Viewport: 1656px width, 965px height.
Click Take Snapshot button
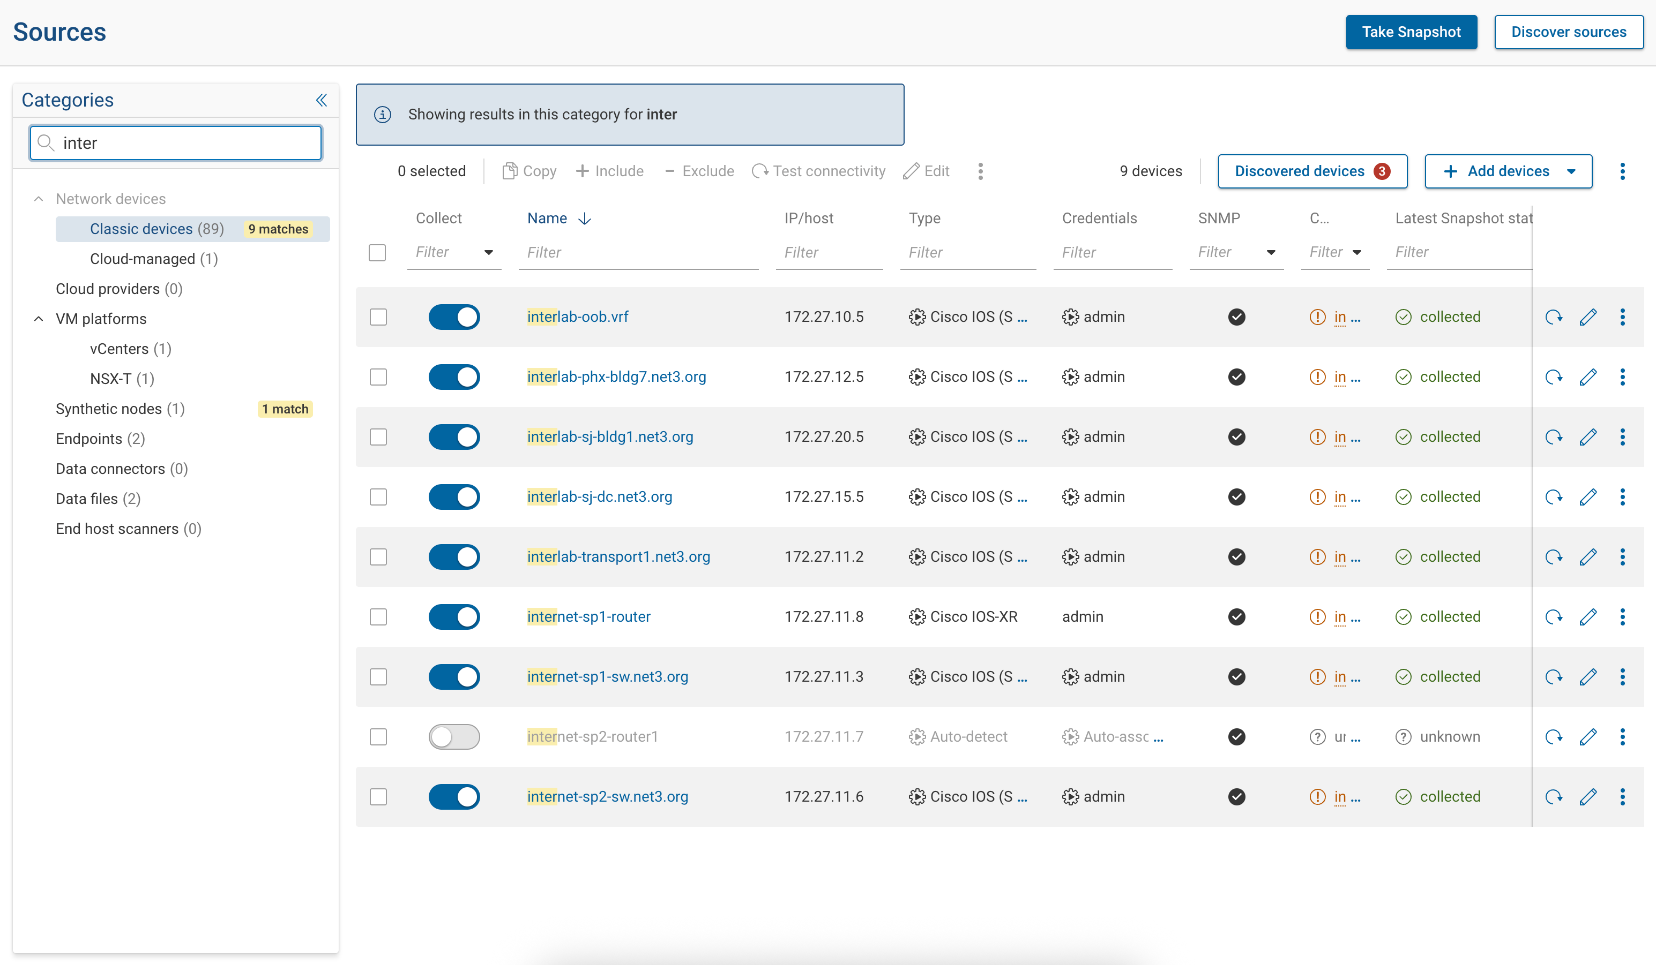1411,32
